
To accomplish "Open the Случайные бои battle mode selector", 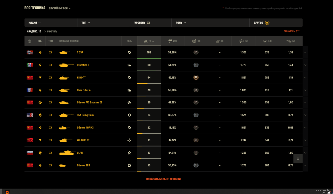I will (60, 8).
